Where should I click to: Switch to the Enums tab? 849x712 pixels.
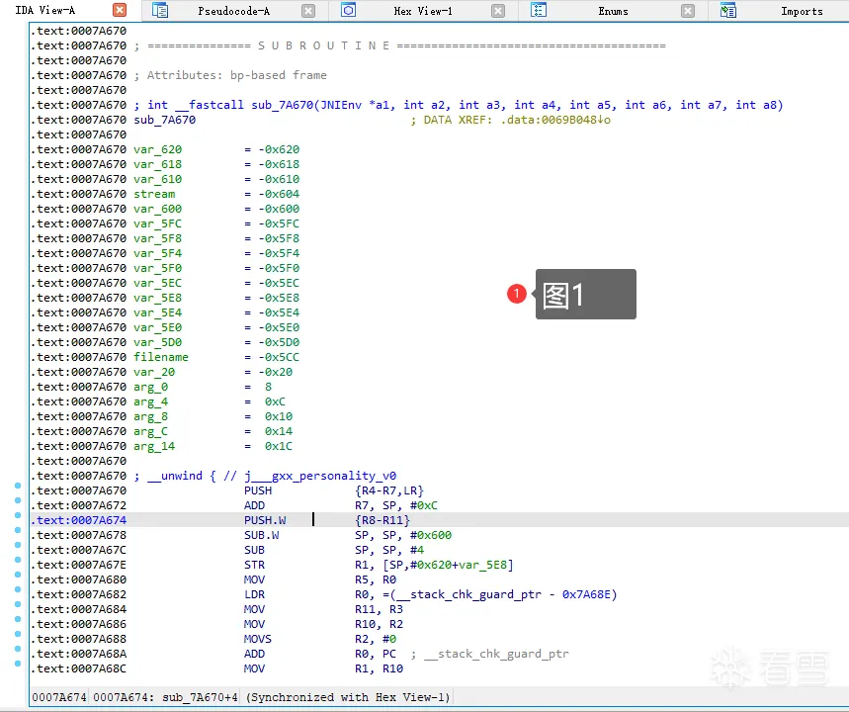click(613, 11)
